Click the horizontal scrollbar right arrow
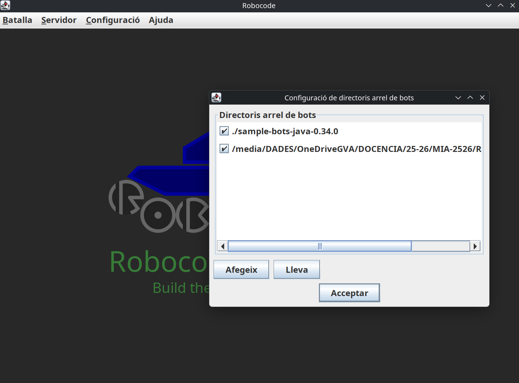The height and width of the screenshot is (383, 519). click(475, 246)
